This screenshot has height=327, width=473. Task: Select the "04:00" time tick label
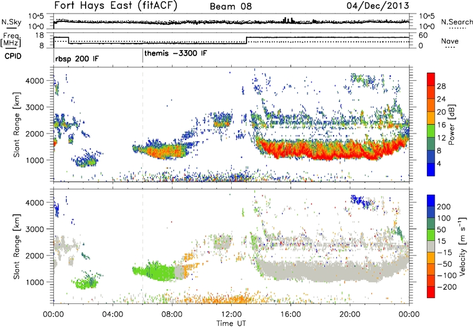(112, 315)
